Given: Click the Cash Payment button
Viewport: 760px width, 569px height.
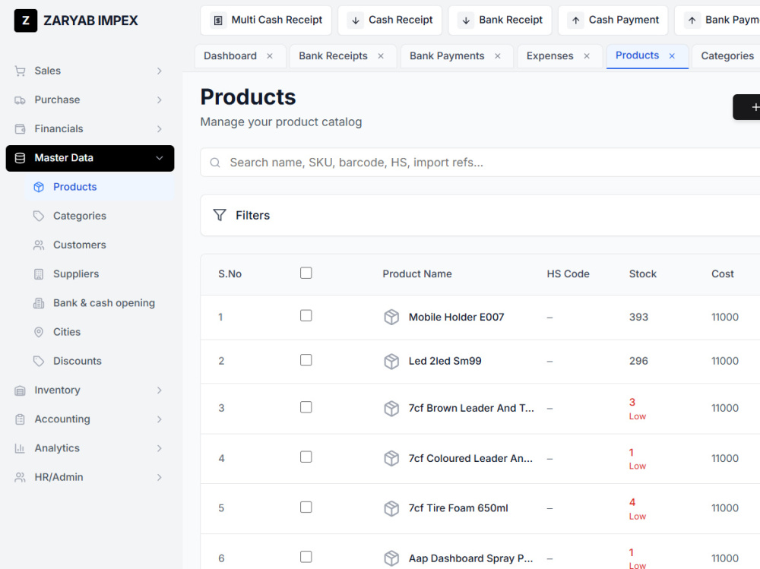Looking at the screenshot, I should pos(613,21).
